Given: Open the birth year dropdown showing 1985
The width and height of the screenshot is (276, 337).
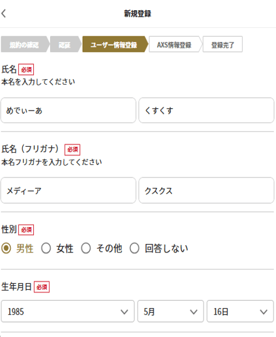Looking at the screenshot, I should click(x=68, y=312).
